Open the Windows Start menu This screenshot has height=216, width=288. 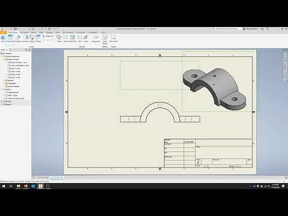(x=4, y=186)
